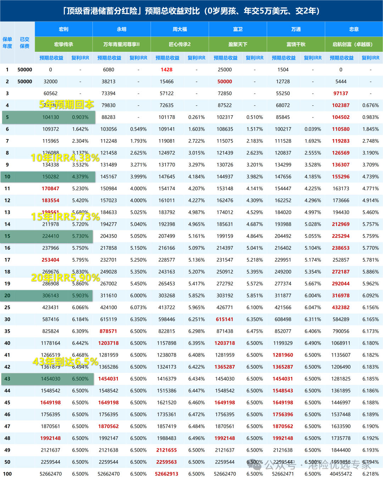Click IRR cell 6.092% in year 20
This screenshot has width=383, height=480.
371,296
